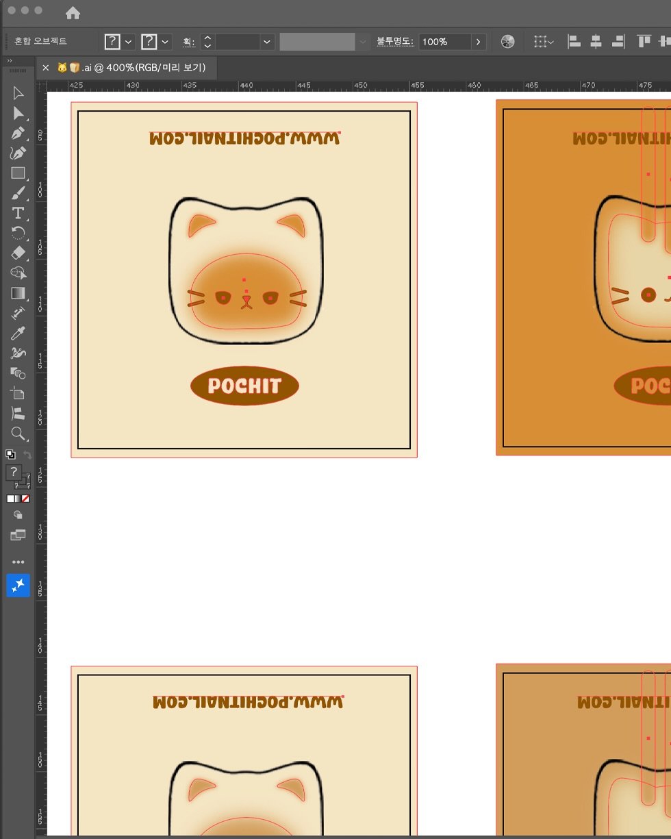Viewport: 671px width, 839px height.
Task: Pick the Type tool
Action: pos(18,213)
